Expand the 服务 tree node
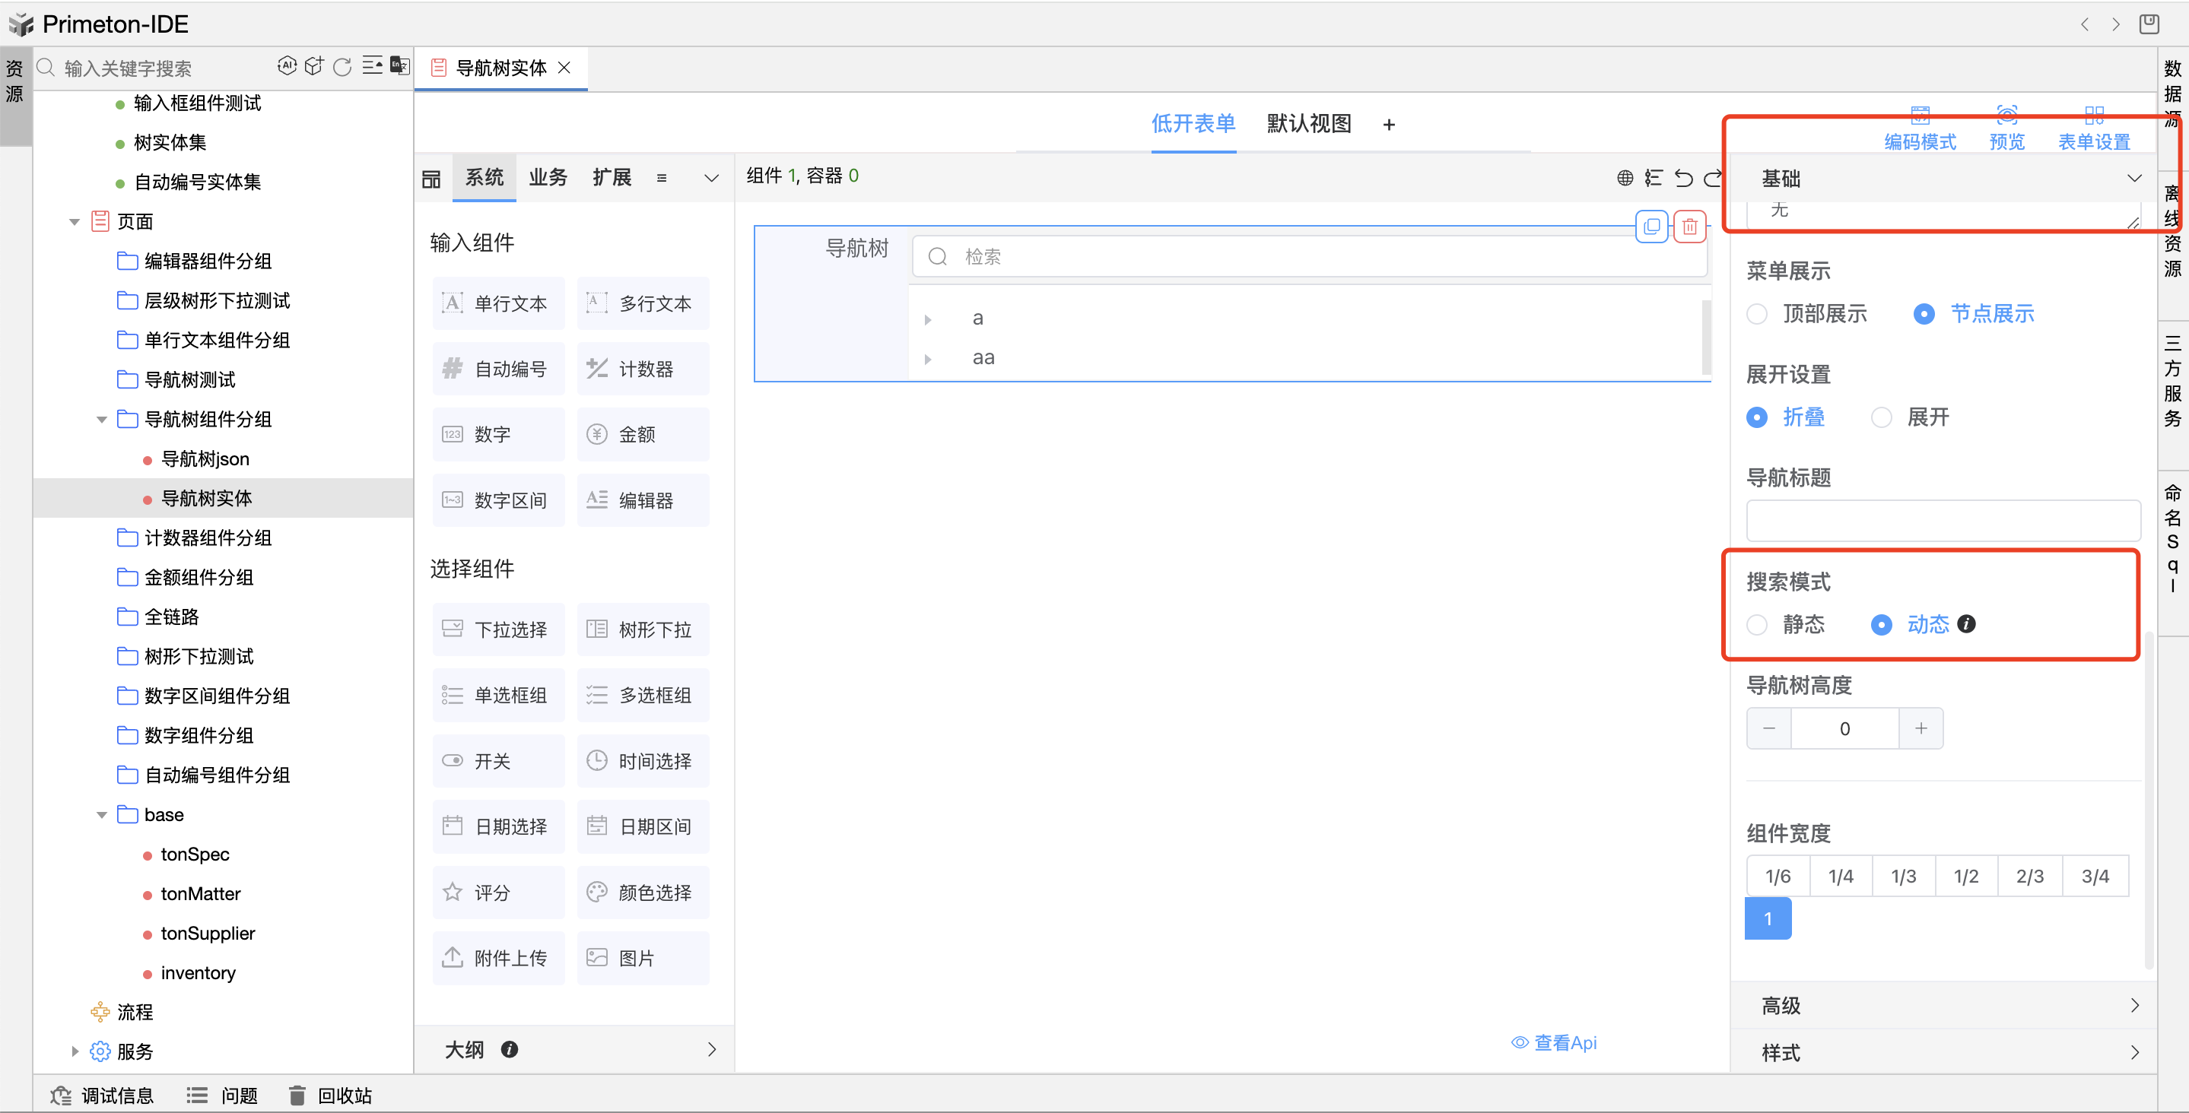Image resolution: width=2189 pixels, height=1113 pixels. coord(75,1051)
